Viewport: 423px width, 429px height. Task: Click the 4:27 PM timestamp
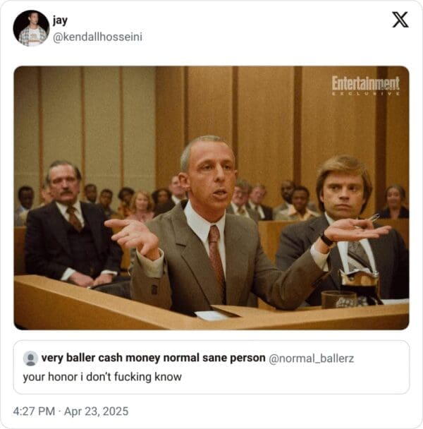click(x=34, y=411)
